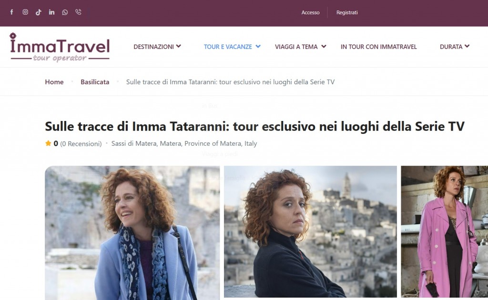Open the 0 Recensioni reviews link
The height and width of the screenshot is (300, 488).
[81, 144]
